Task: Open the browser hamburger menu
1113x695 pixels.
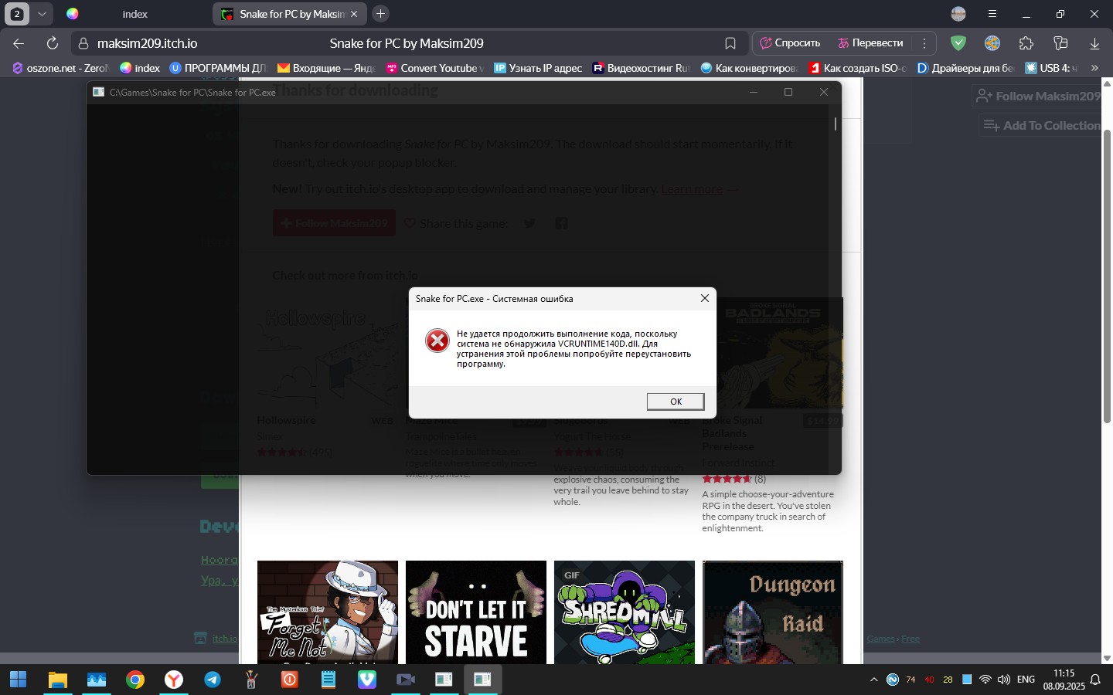Action: click(992, 14)
